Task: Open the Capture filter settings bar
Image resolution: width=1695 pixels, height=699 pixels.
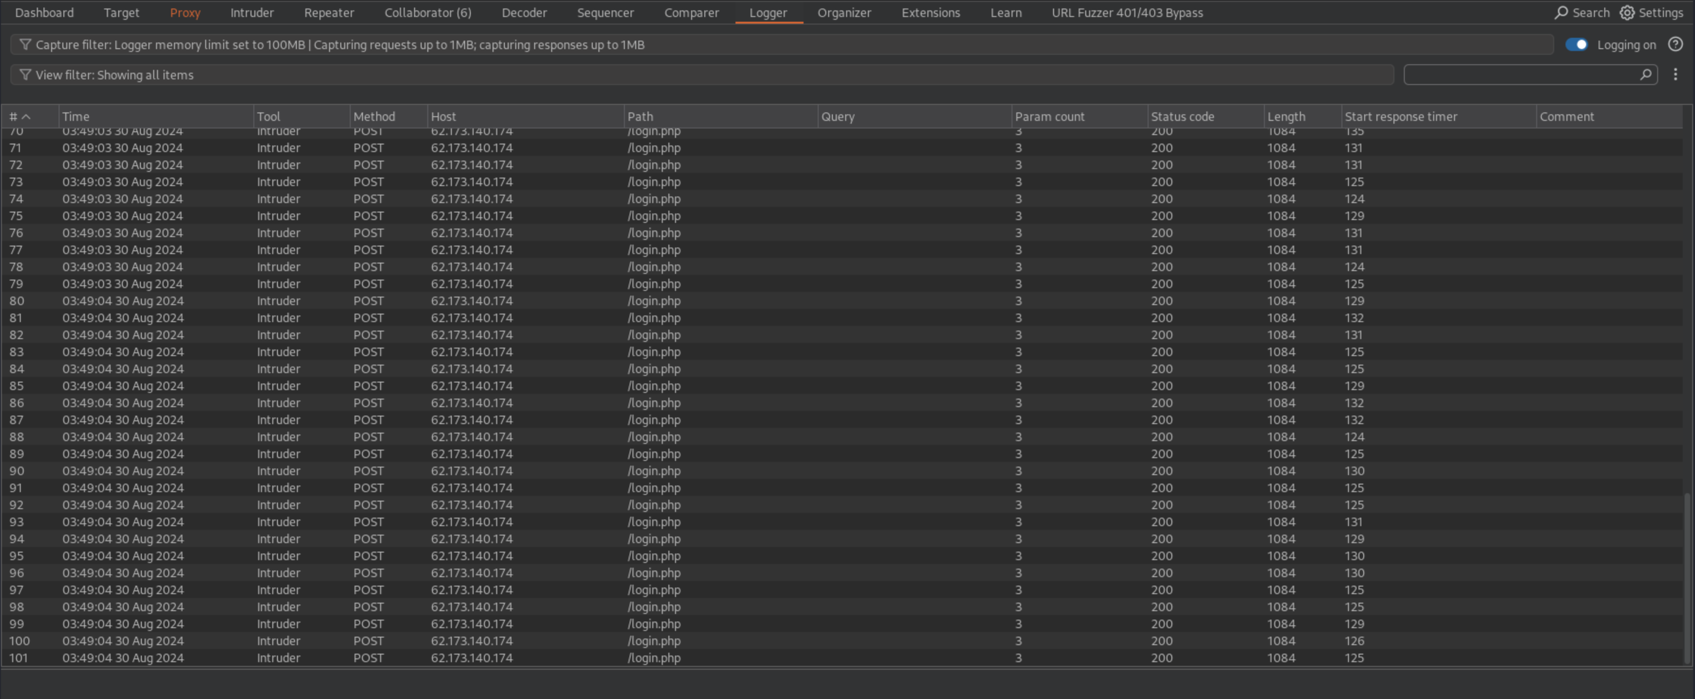Action: [782, 45]
